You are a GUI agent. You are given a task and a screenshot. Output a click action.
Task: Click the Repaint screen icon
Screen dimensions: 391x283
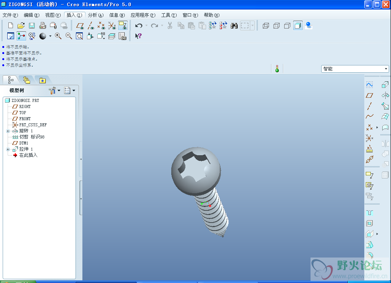10,36
